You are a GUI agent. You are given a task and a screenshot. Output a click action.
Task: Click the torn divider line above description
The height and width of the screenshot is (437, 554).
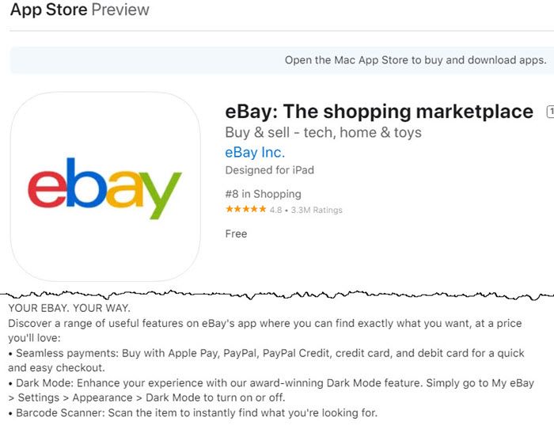point(277,294)
